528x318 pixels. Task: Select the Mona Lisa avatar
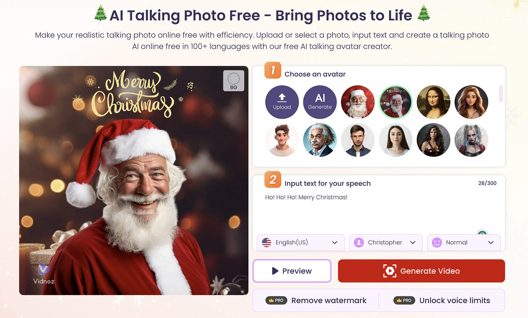[x=433, y=102]
